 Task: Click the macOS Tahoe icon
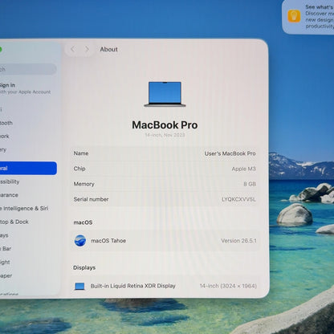(x=80, y=241)
